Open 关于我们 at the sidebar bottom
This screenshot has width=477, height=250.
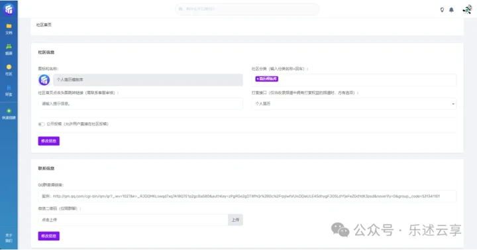pos(9,238)
